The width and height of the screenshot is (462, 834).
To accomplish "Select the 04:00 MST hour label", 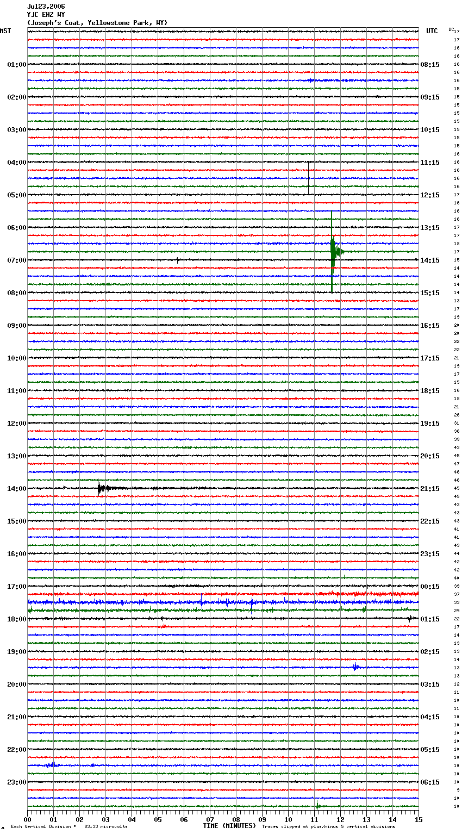I will tap(16, 163).
